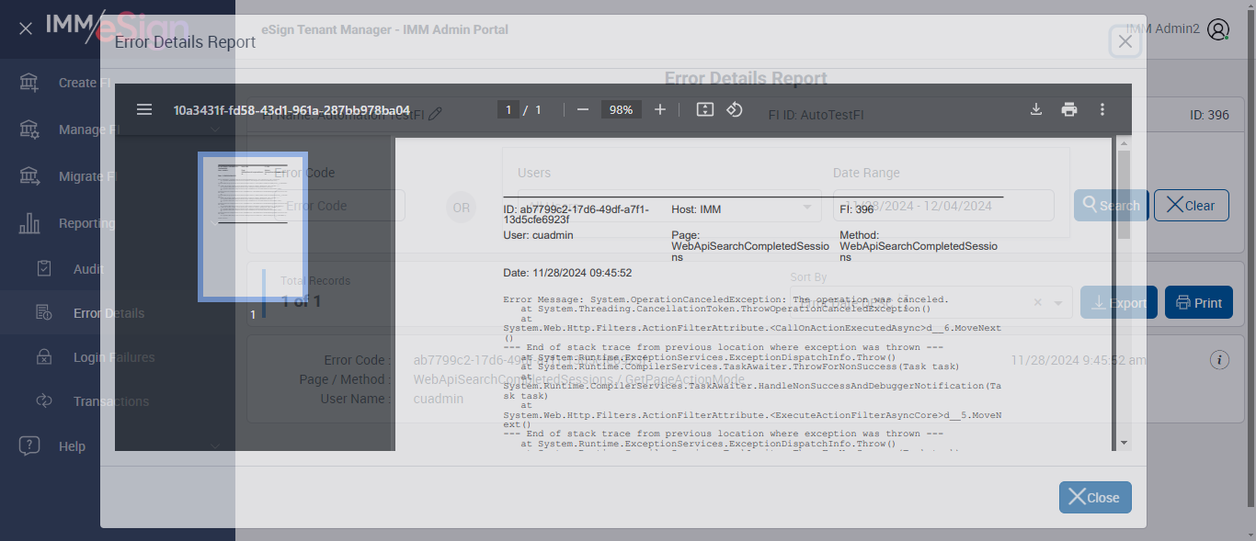Screen dimensions: 1256x541
Task: Download the PDF report
Action: 1036,109
